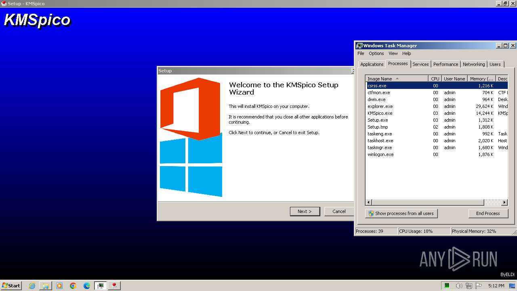
Task: Click the green Task Manager CPU tray icon
Action: 447,286
